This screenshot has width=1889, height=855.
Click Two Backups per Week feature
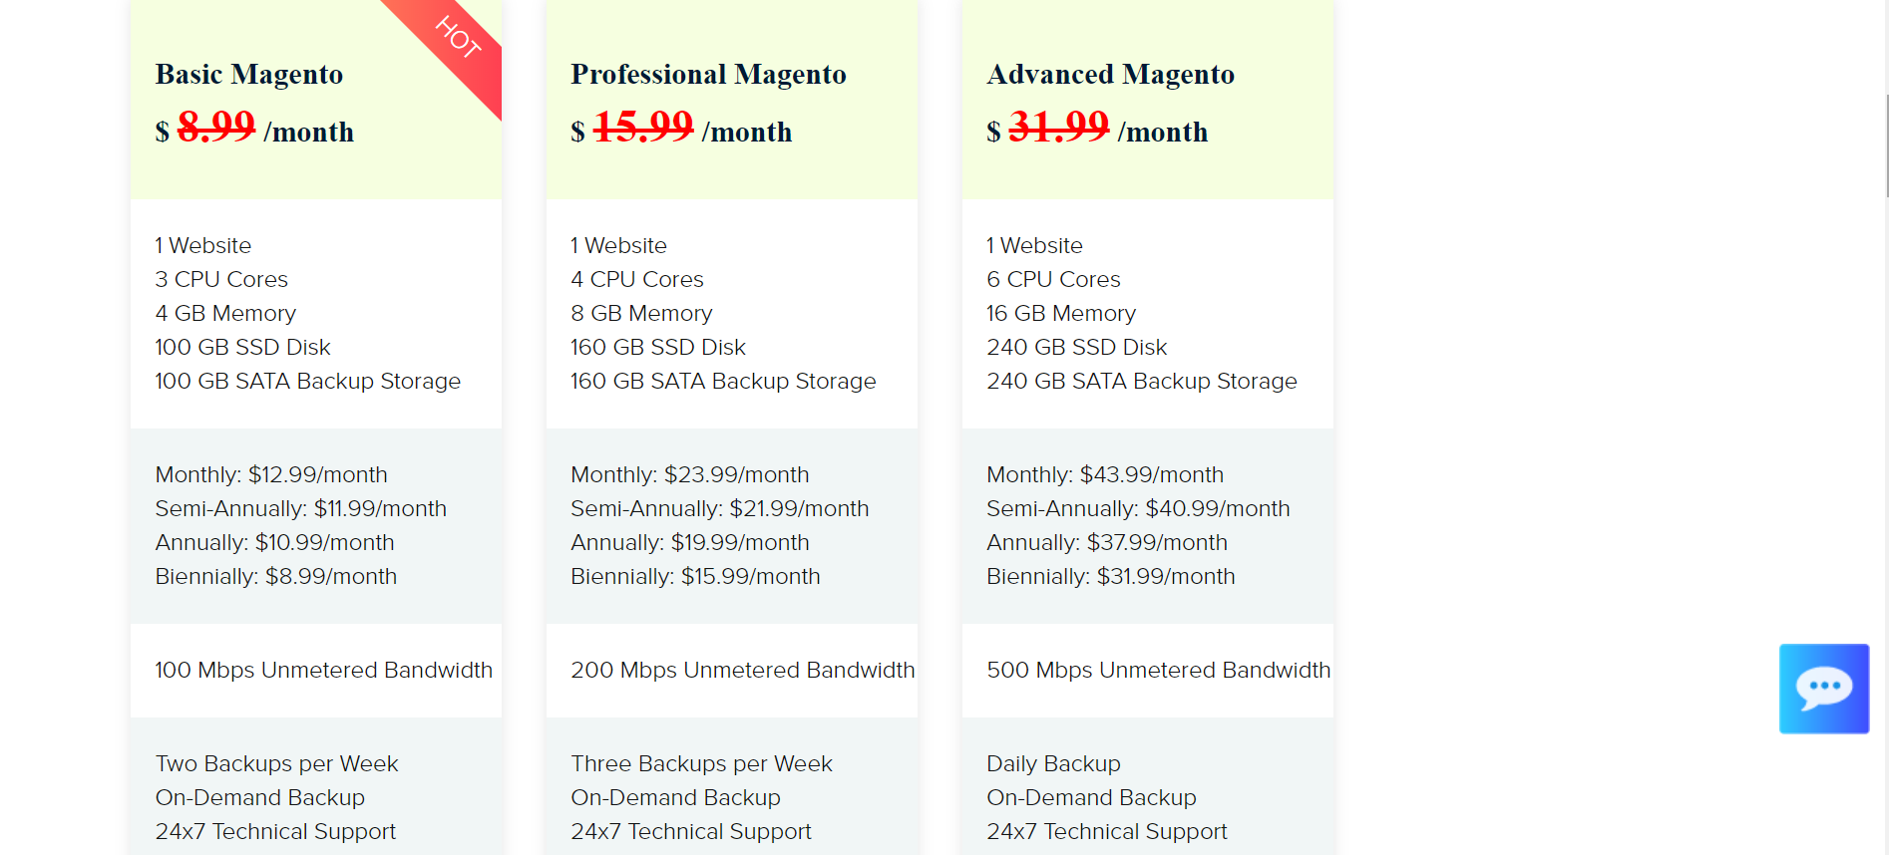(276, 764)
